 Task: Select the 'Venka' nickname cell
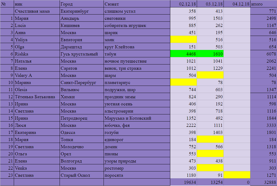click(37, 168)
